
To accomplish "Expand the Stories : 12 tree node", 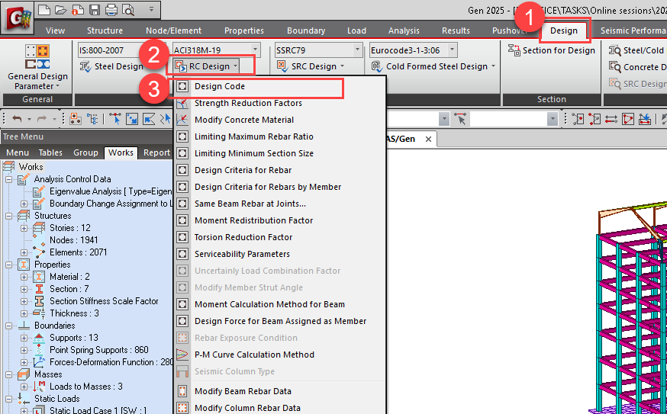I will click(x=24, y=228).
